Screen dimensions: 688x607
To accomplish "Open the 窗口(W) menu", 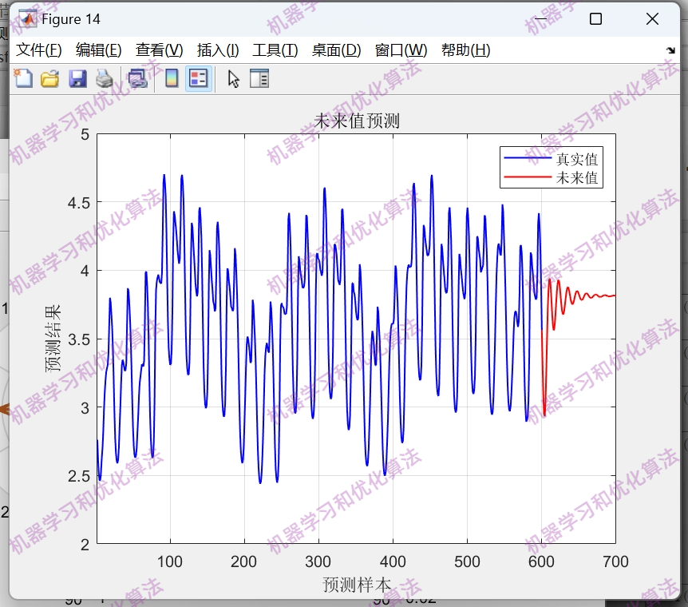I will (401, 50).
